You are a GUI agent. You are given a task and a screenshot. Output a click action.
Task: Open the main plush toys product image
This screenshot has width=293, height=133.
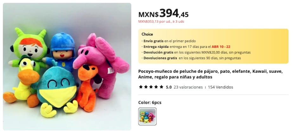(x=67, y=66)
